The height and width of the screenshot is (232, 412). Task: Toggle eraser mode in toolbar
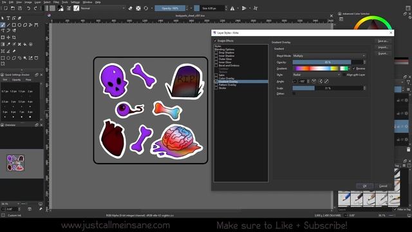(x=130, y=8)
